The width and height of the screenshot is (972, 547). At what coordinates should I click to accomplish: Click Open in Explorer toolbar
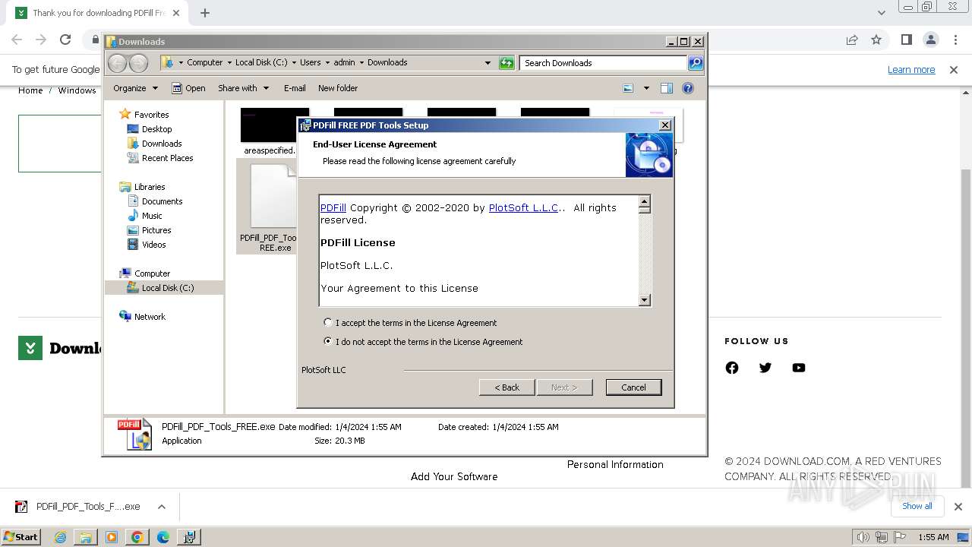click(x=188, y=88)
